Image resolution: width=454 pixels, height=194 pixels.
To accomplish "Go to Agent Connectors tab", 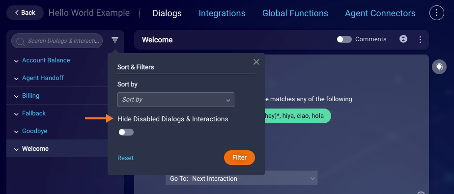I will click(380, 13).
